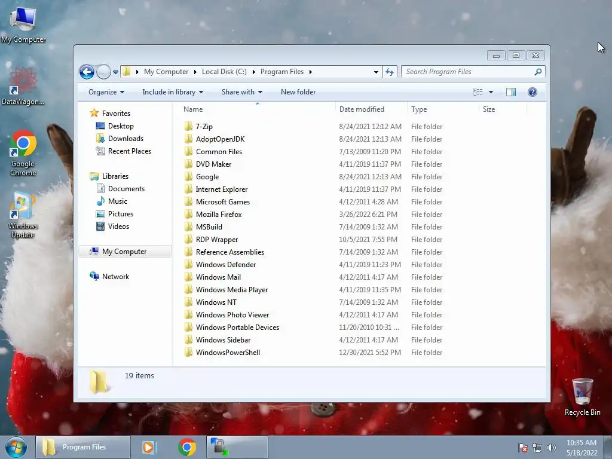Select the 7-Zip folder icon
The width and height of the screenshot is (612, 459).
pyautogui.click(x=188, y=127)
